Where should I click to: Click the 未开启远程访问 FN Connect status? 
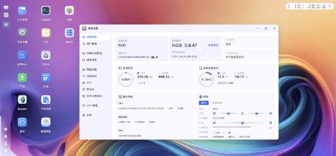pyautogui.click(x=234, y=57)
